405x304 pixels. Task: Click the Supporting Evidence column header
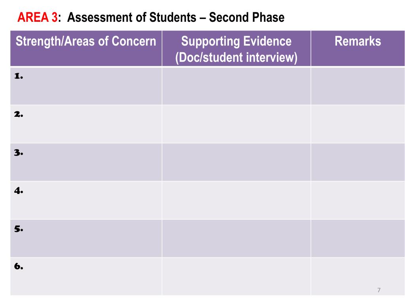[237, 49]
